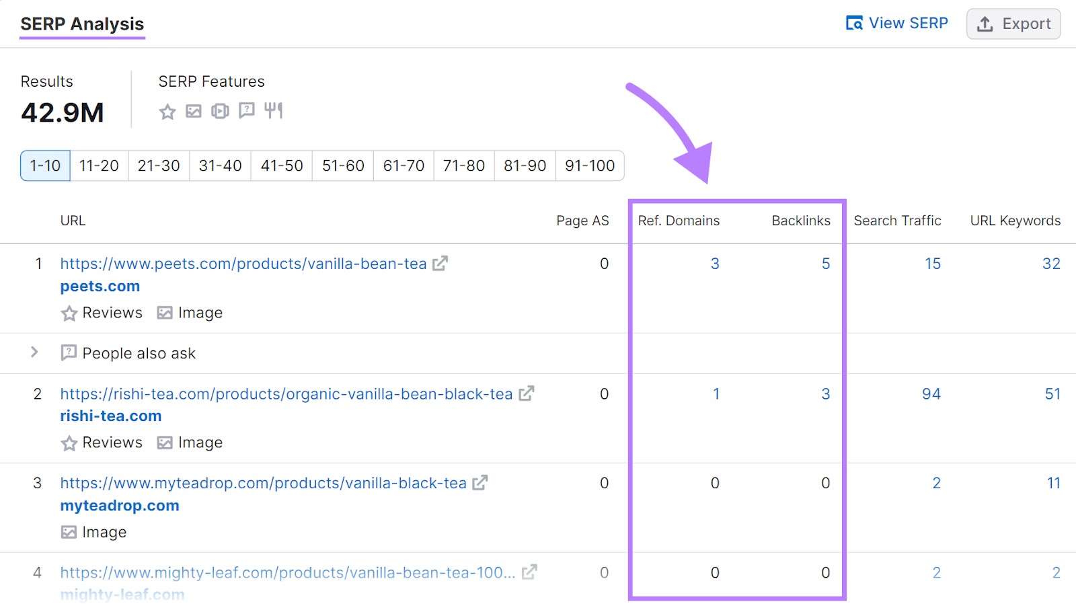Image resolution: width=1076 pixels, height=614 pixels.
Task: Open rishi-tea.com URL external link icon
Action: pyautogui.click(x=527, y=393)
